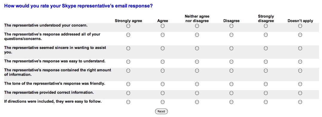
Task: Select Agree for understood your concern
Action: (162, 26)
